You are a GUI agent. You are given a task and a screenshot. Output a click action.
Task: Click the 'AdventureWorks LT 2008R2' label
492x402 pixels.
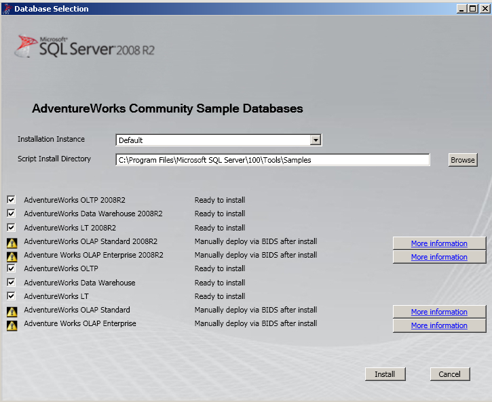tap(70, 228)
